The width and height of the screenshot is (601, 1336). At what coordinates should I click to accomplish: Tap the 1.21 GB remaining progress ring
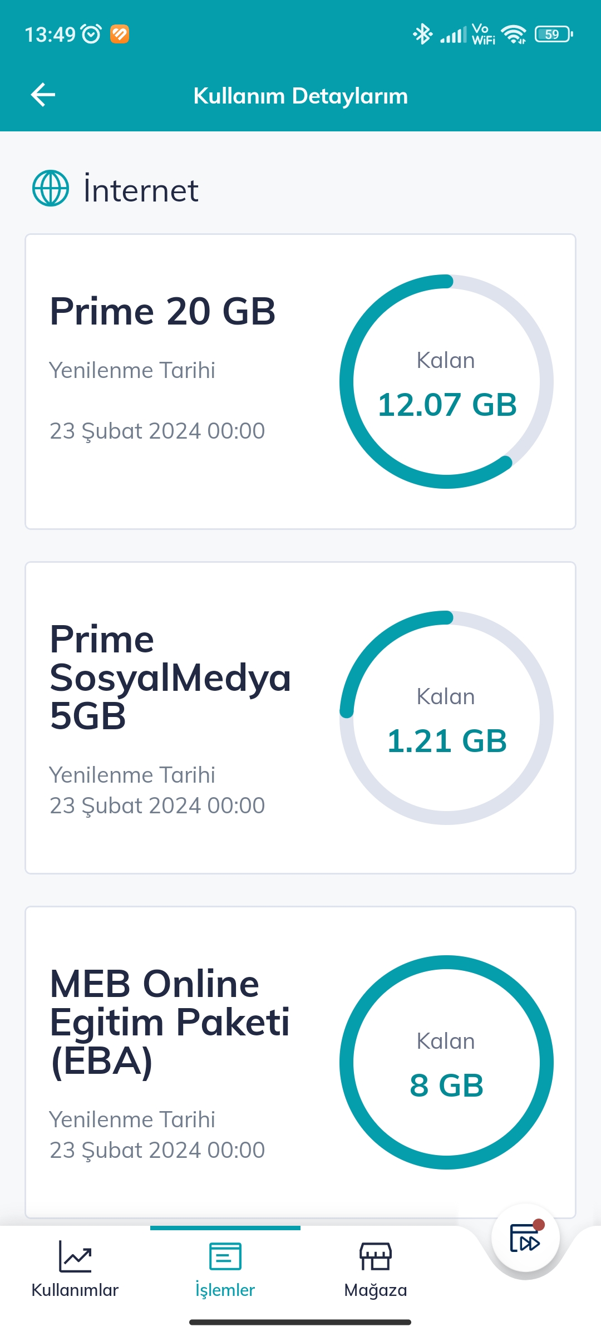point(446,718)
